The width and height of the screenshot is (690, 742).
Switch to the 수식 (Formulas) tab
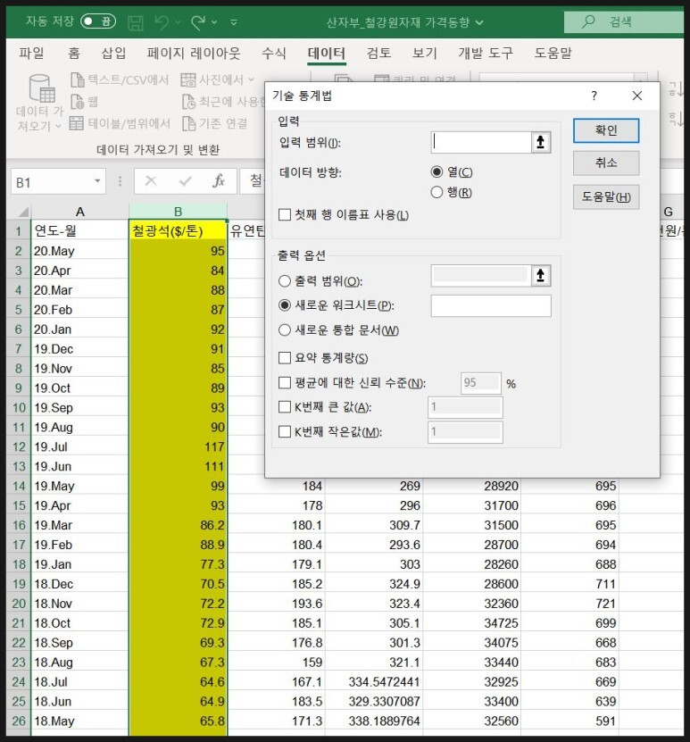[x=274, y=53]
